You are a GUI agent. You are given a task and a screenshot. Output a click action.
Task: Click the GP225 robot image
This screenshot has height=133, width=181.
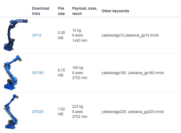[11, 111]
